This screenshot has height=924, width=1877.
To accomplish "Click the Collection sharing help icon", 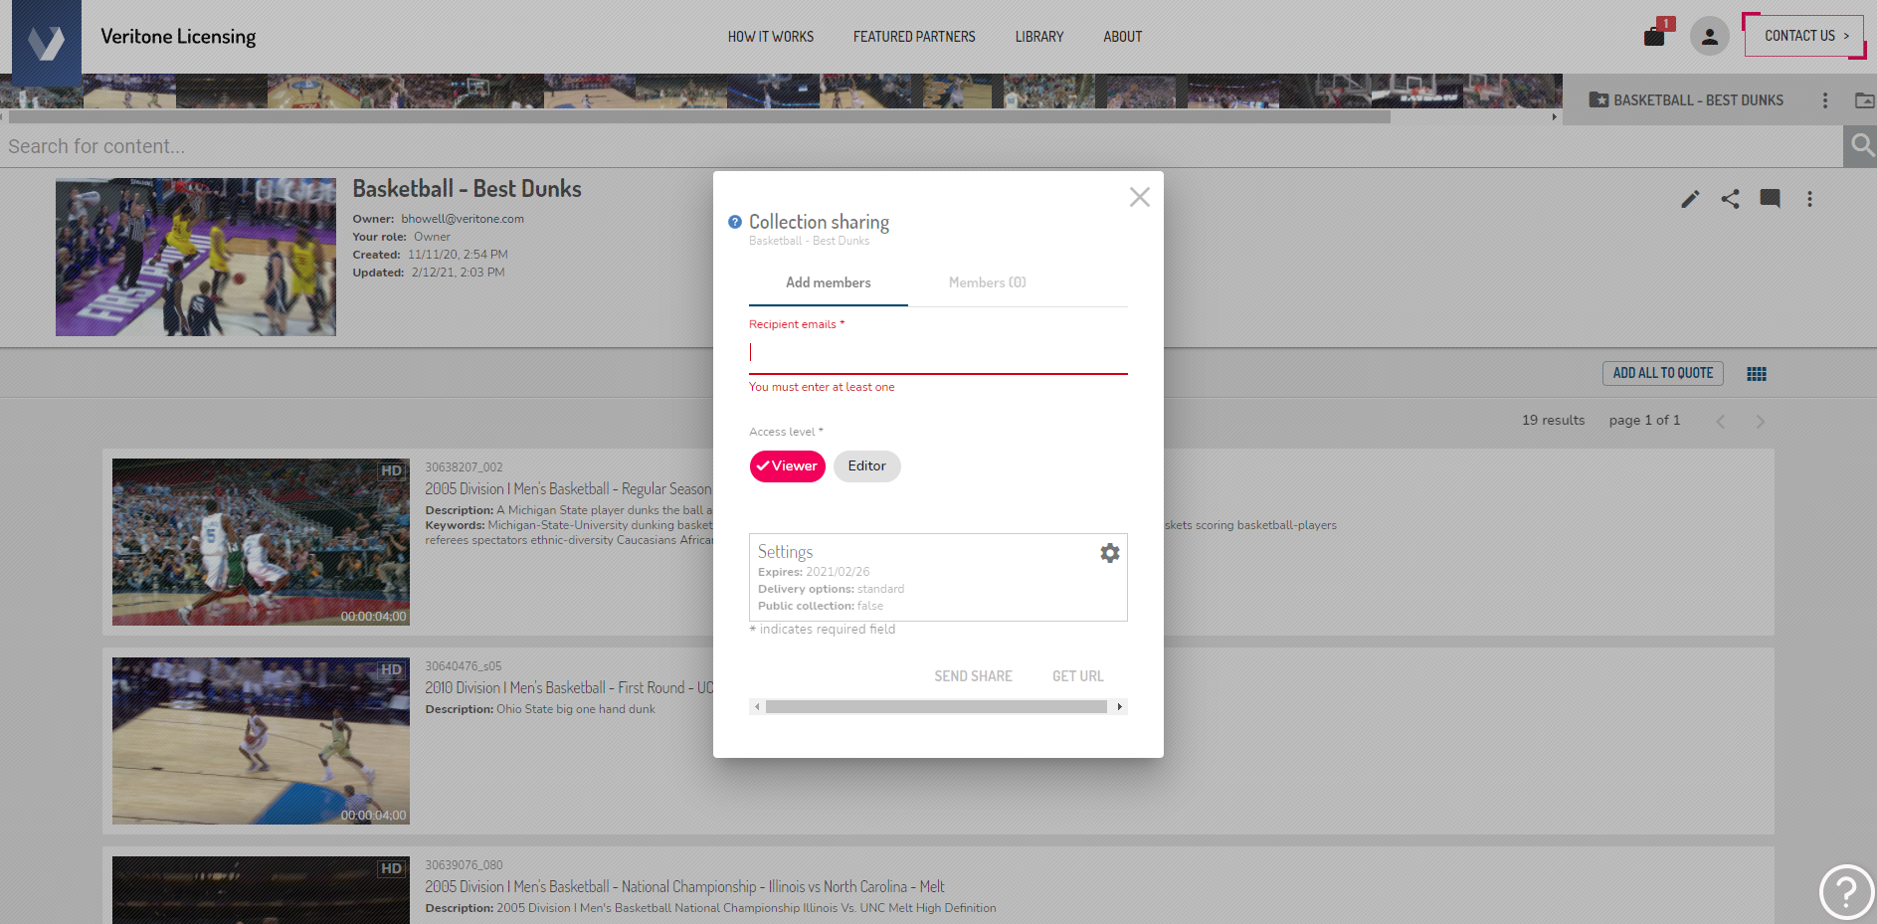I will [735, 222].
